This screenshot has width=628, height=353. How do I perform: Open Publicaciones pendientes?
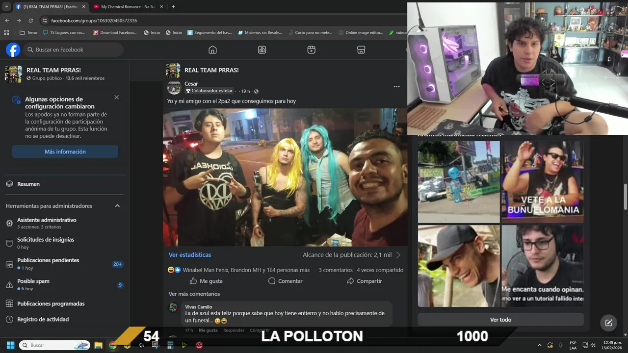pos(65,264)
